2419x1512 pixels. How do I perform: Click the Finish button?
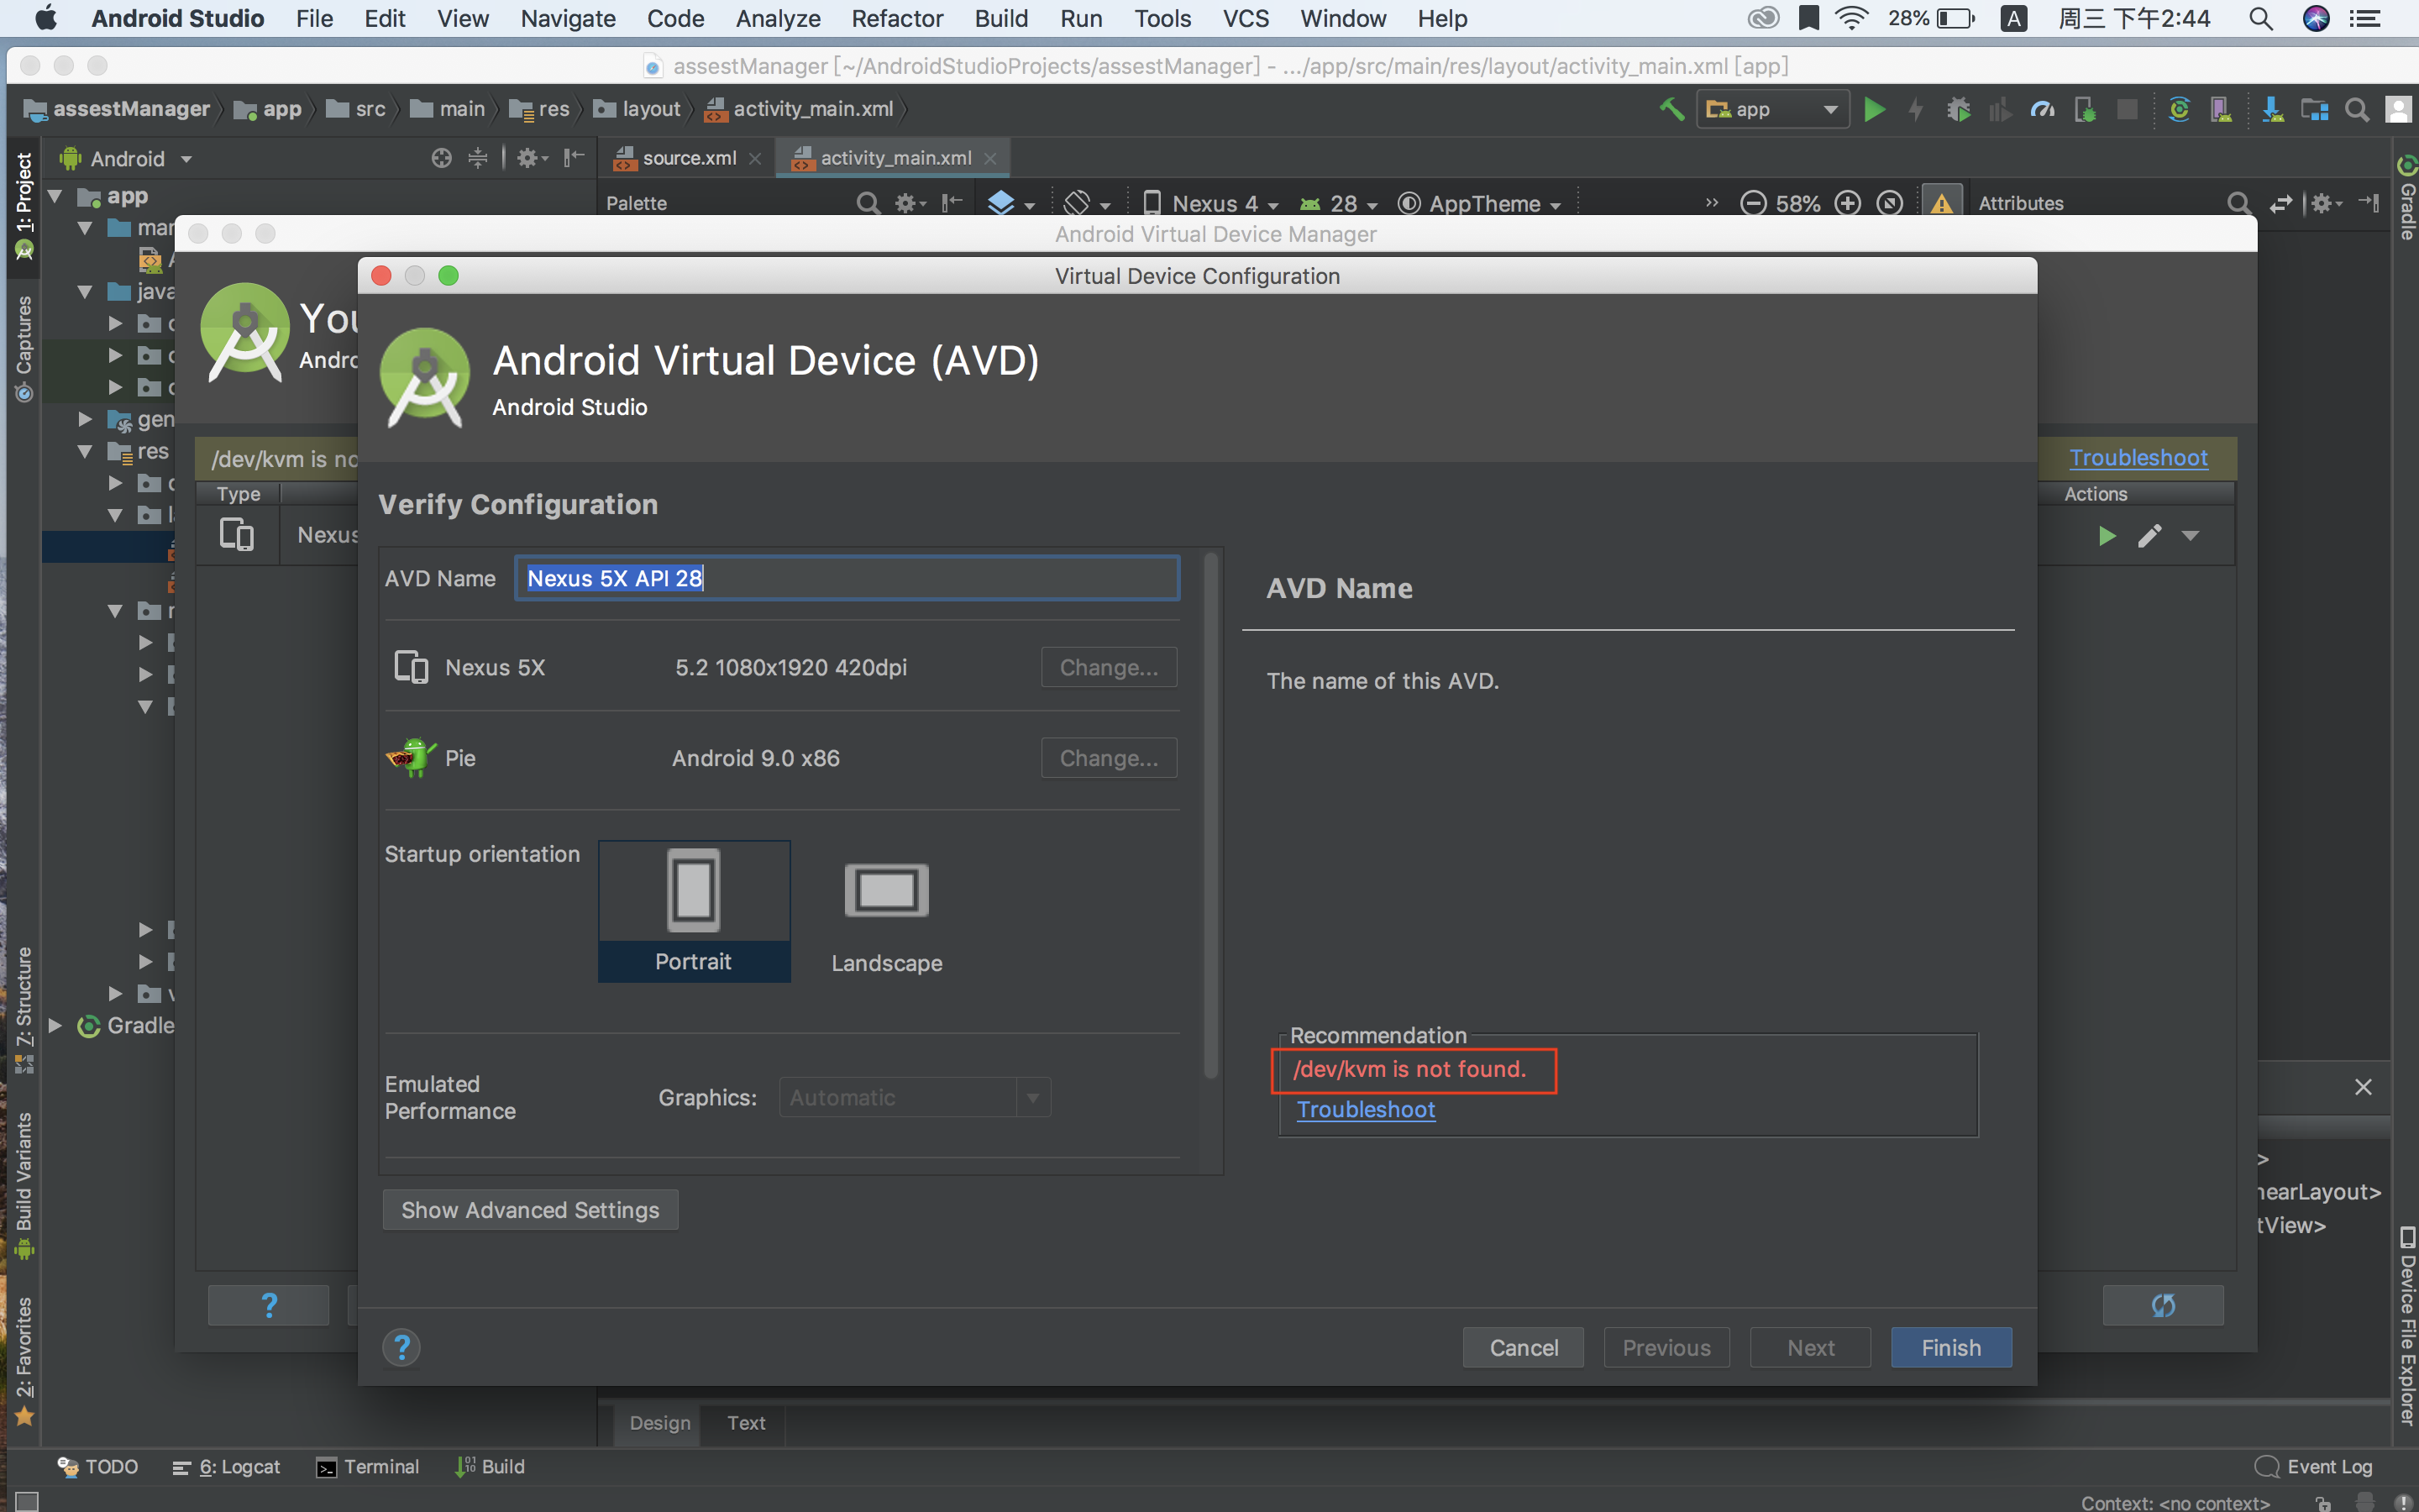click(x=1950, y=1347)
